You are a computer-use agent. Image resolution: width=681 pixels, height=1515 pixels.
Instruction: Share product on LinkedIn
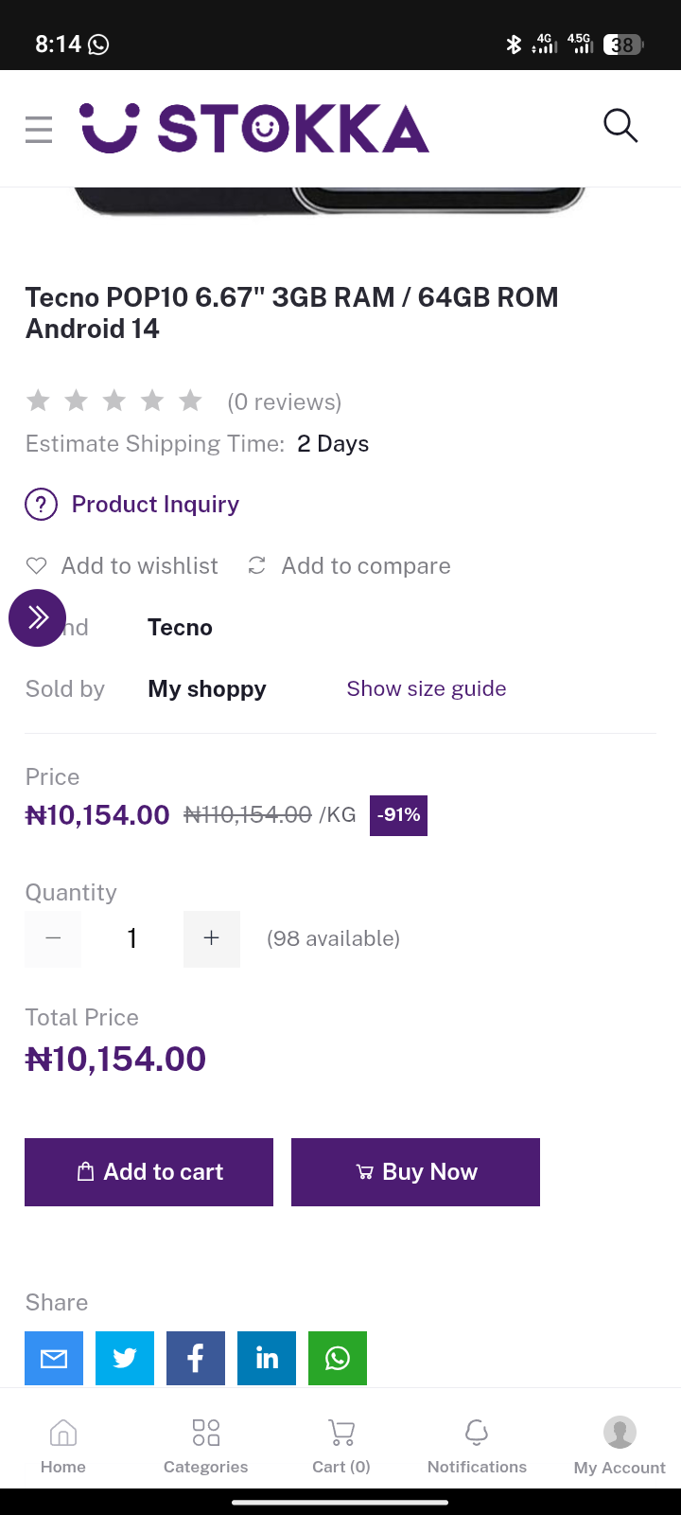pos(267,1358)
